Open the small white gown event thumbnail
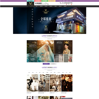Viewport: 99px width, 99px height. [x=59, y=58]
